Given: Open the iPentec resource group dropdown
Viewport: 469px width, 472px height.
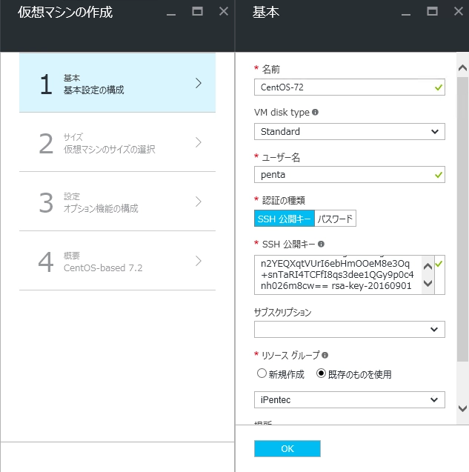Looking at the screenshot, I should pos(350,400).
